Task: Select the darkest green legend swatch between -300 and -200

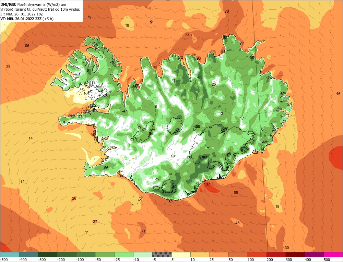Action: [48, 254]
